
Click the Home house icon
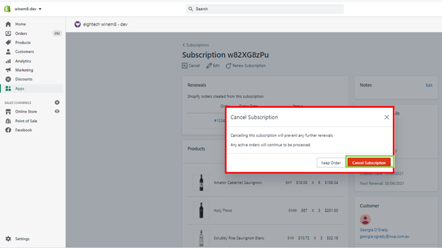point(8,24)
